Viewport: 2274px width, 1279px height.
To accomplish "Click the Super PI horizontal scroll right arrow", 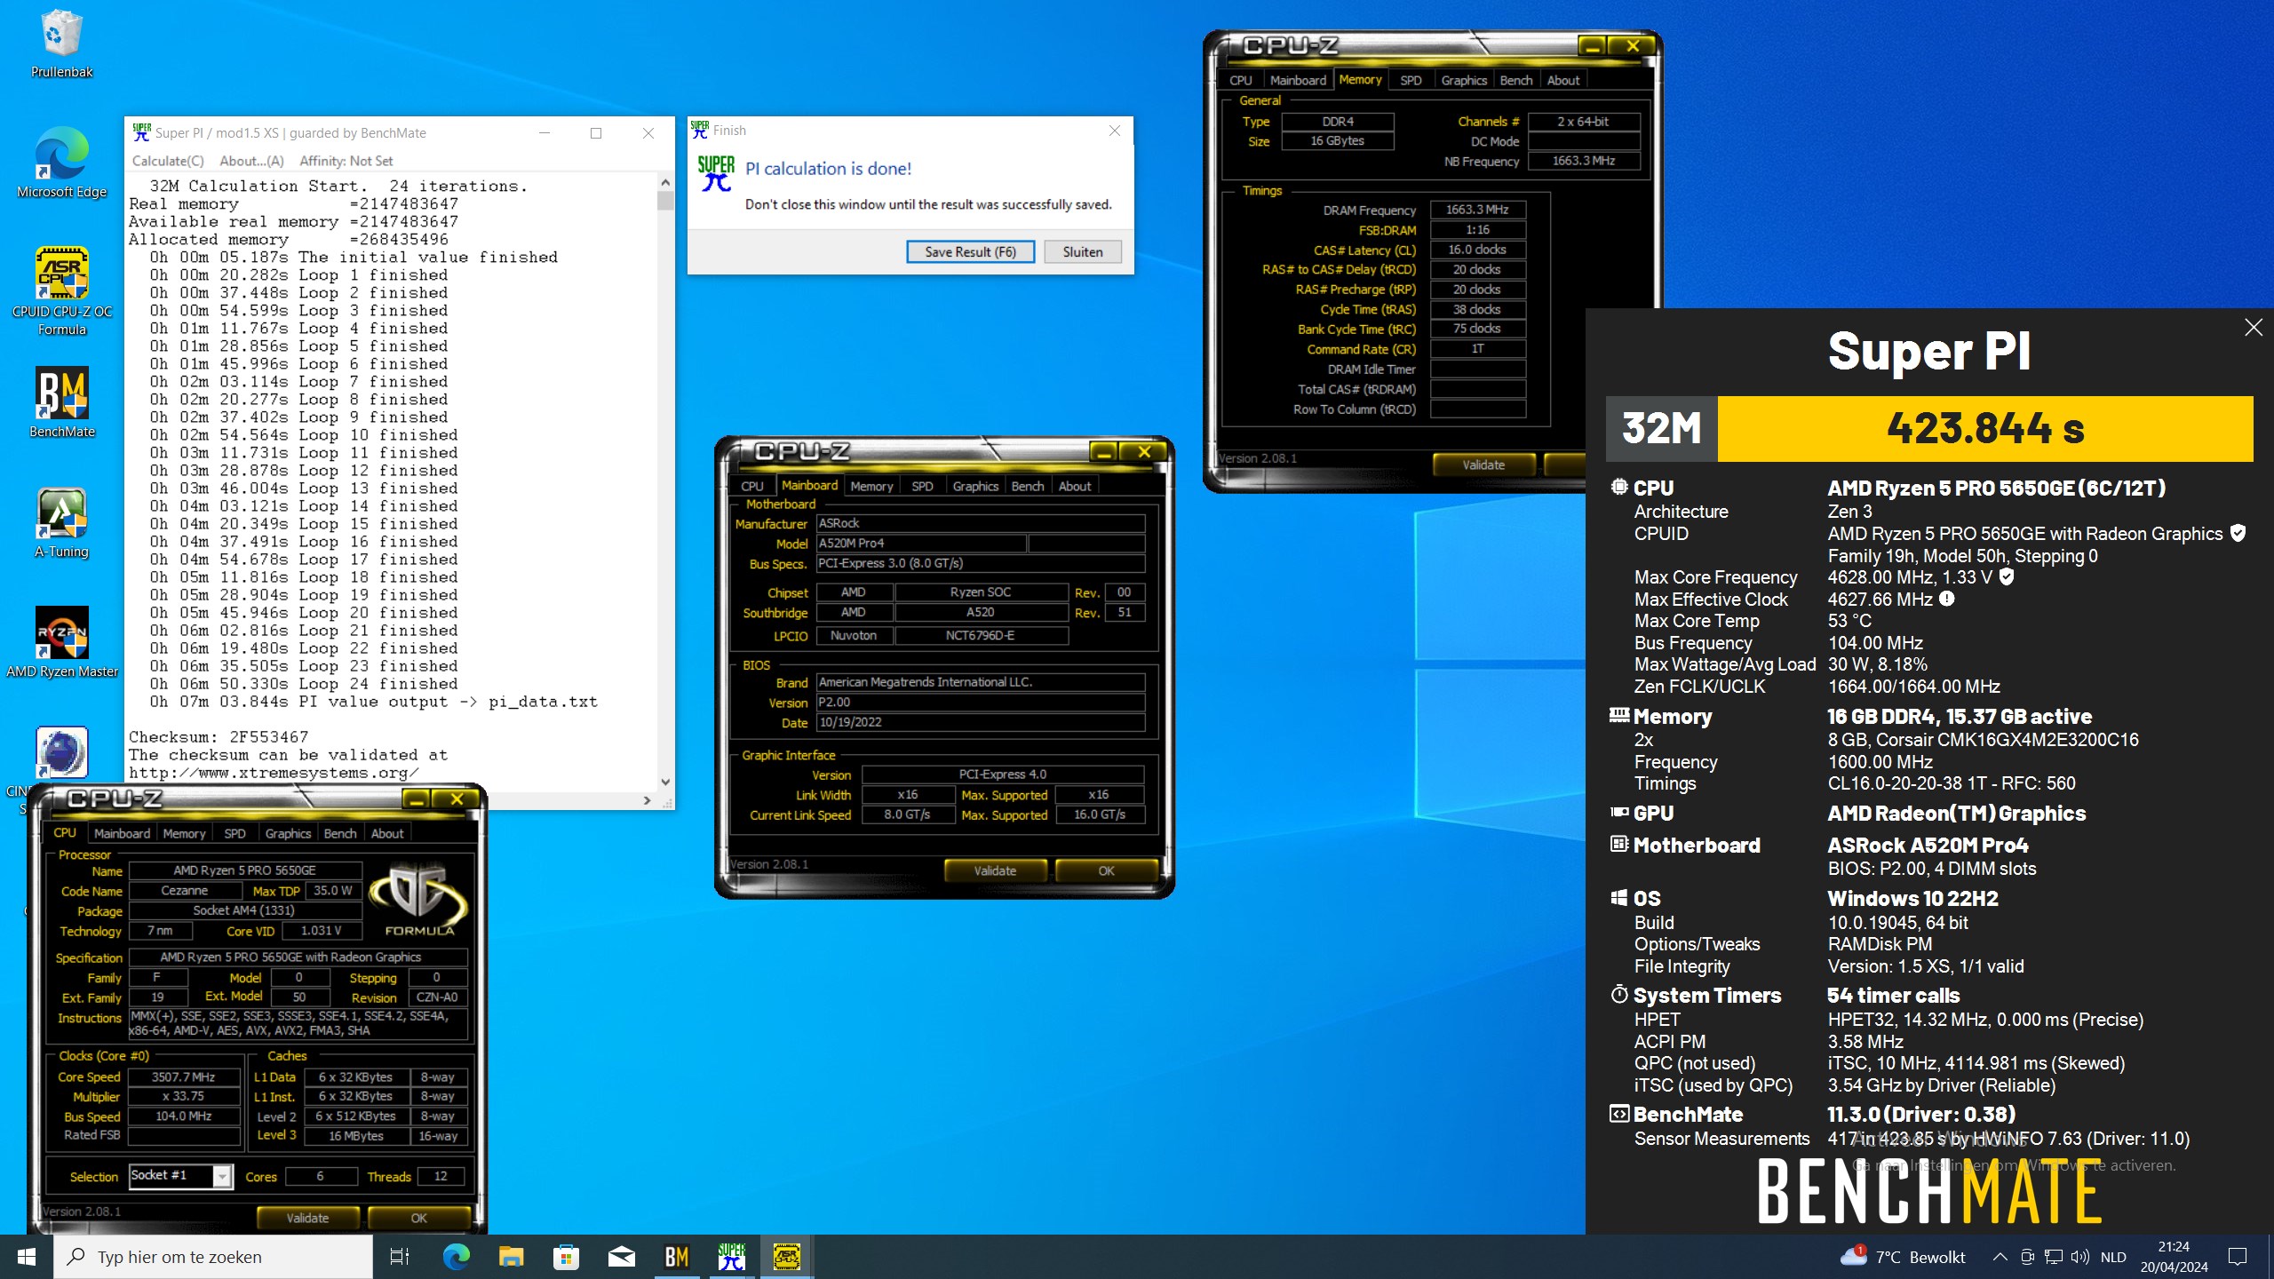I will pos(647,800).
